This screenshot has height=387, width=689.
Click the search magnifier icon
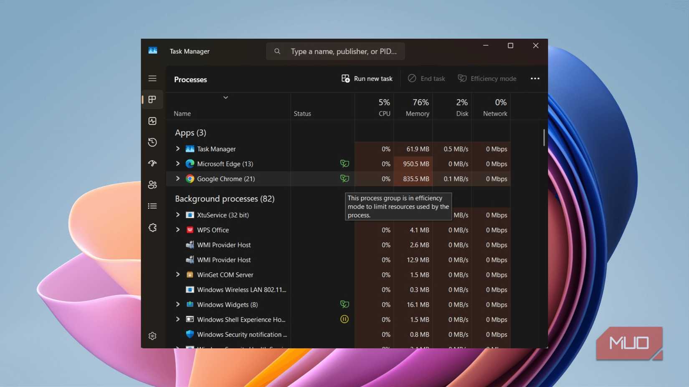pos(277,51)
